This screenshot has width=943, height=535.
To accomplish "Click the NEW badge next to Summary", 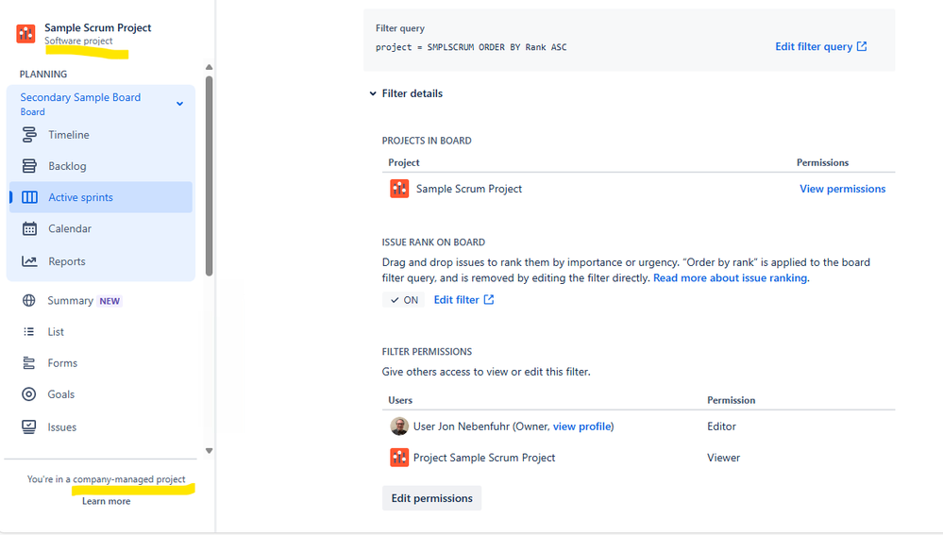I will (x=109, y=301).
